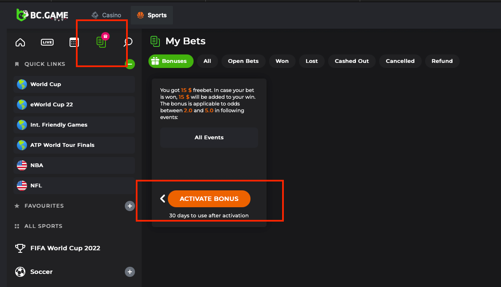Switch to the Sports tab
The width and height of the screenshot is (501, 287).
pos(152,15)
